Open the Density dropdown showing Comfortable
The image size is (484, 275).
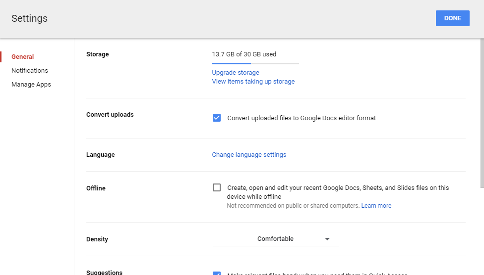click(275, 239)
